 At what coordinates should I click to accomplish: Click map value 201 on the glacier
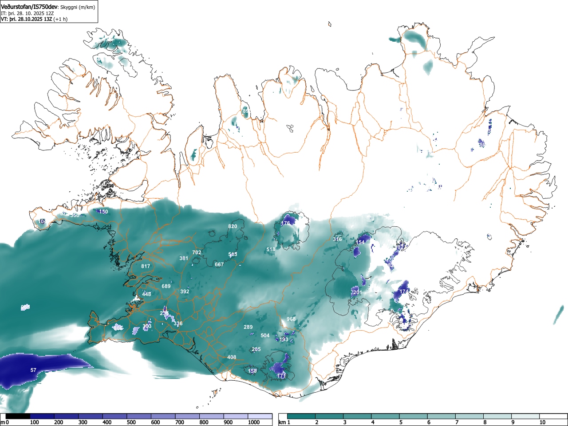pos(358,292)
